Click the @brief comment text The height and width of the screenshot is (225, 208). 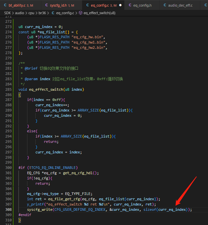[x=52, y=68]
